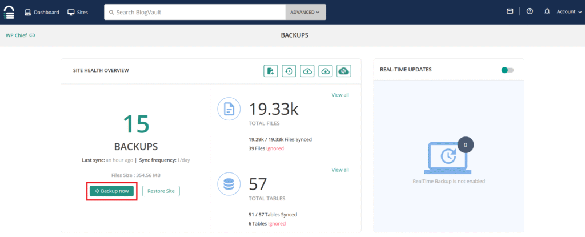The width and height of the screenshot is (585, 237).
Task: Click the Total Files document icon
Action: (229, 109)
